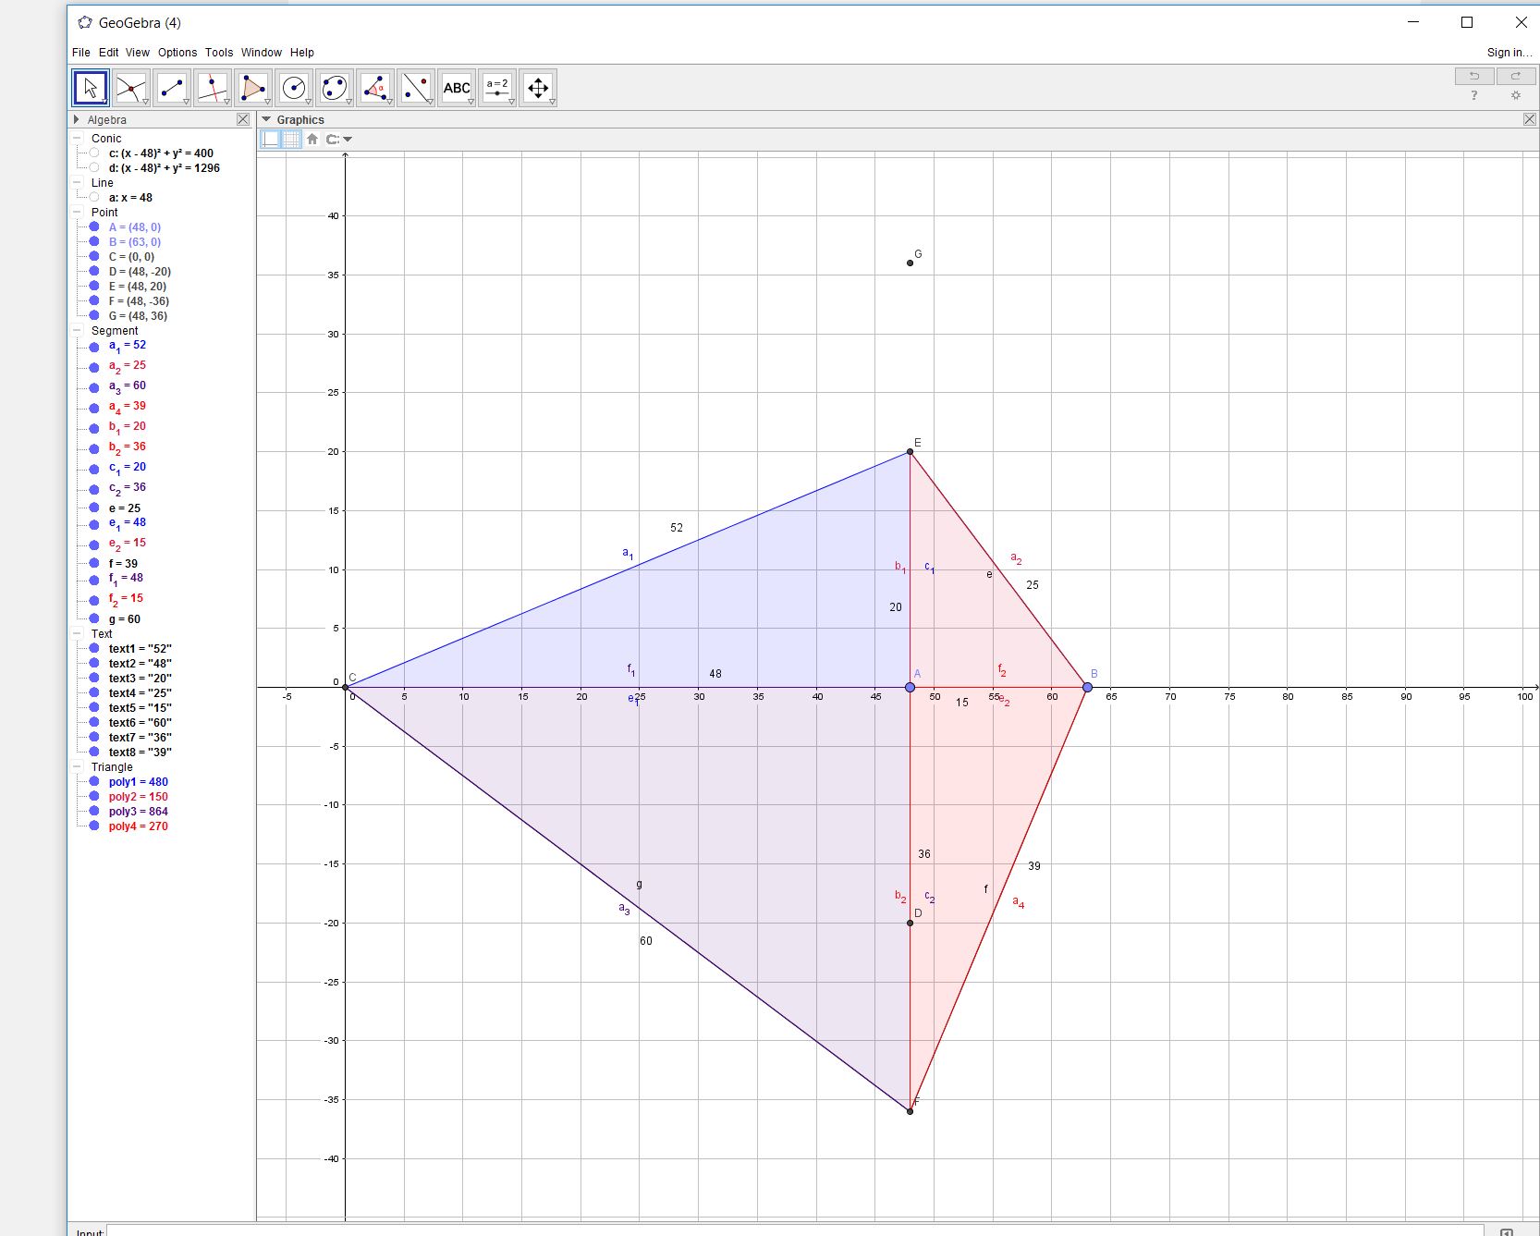Expand the Conic group in Algebra view

click(78, 138)
